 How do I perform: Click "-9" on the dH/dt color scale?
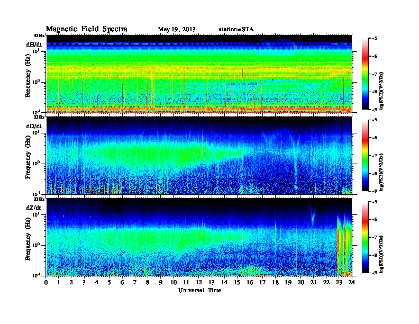click(375, 110)
